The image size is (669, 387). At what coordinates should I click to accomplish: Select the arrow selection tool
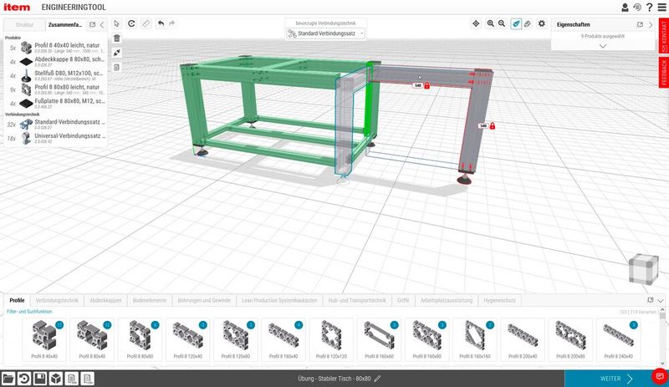(x=116, y=23)
